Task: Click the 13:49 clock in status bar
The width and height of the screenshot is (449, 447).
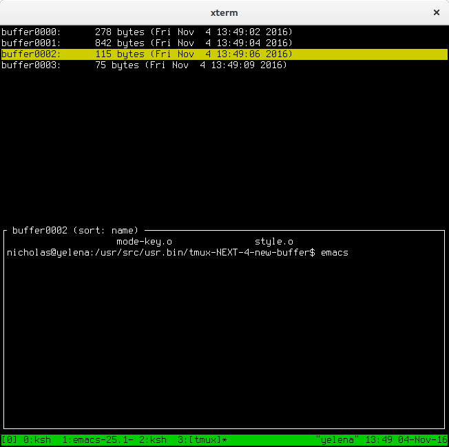Action: 378,440
